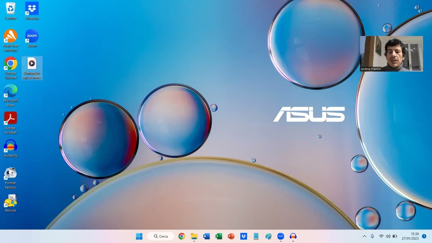Select the Conteggio senza errore file
Screen dimensions: 432x243
pos(32,68)
